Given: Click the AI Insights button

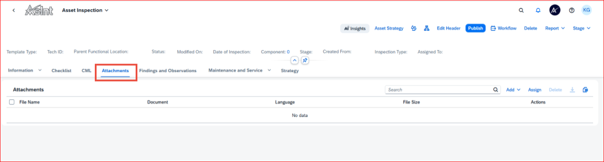Looking at the screenshot, I should (x=355, y=28).
